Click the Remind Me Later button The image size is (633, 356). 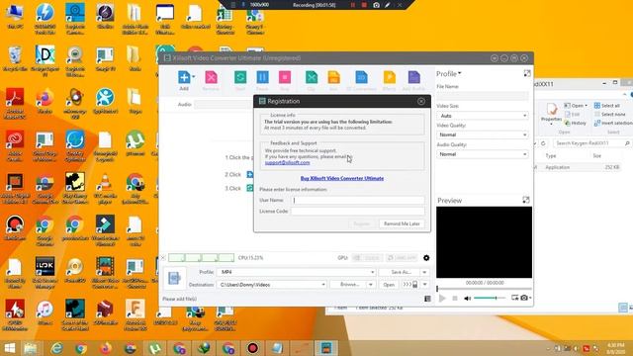[402, 223]
